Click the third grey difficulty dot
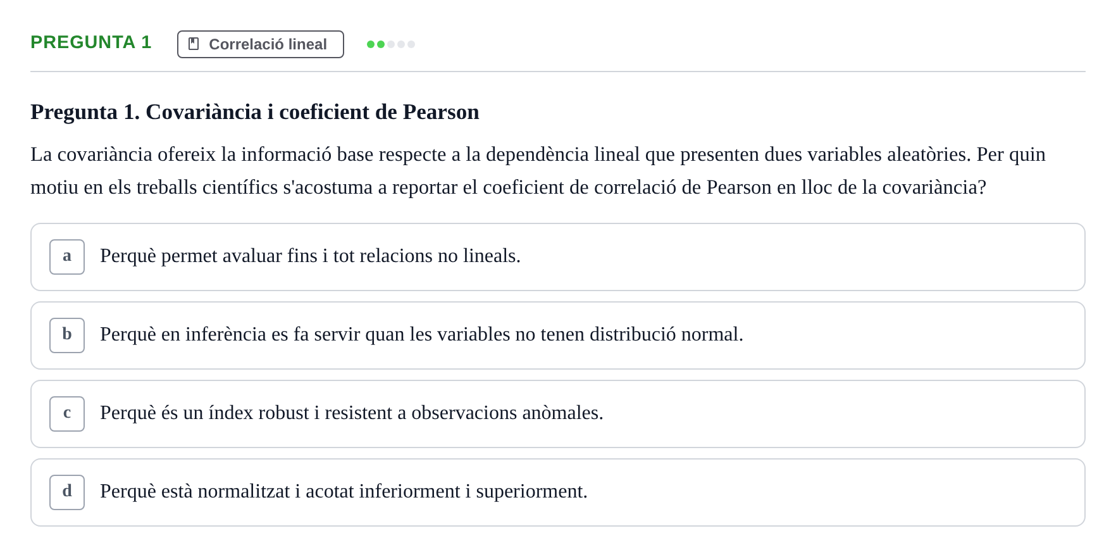The image size is (1116, 557). [x=391, y=44]
